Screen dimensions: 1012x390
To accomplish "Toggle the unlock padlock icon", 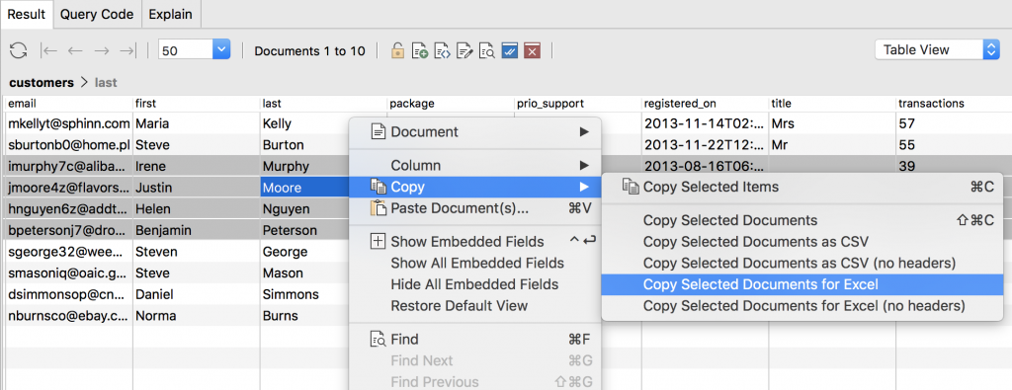I will (398, 50).
